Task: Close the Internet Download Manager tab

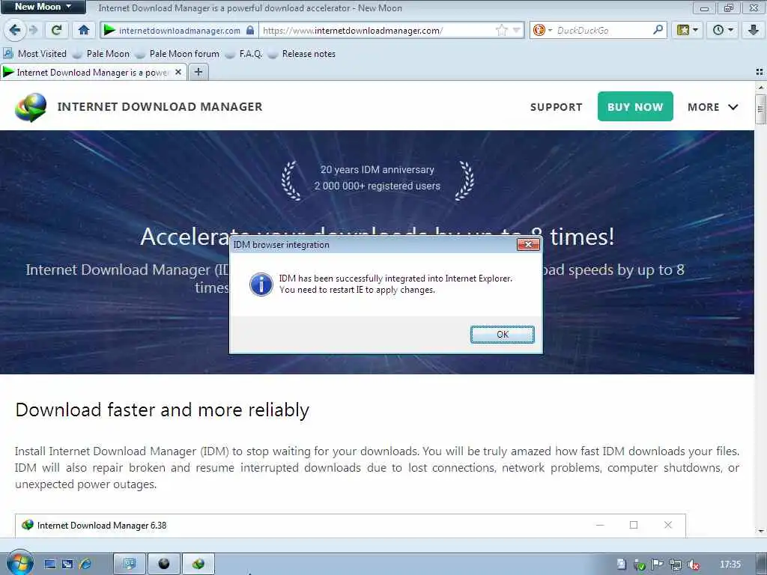Action: (178, 73)
